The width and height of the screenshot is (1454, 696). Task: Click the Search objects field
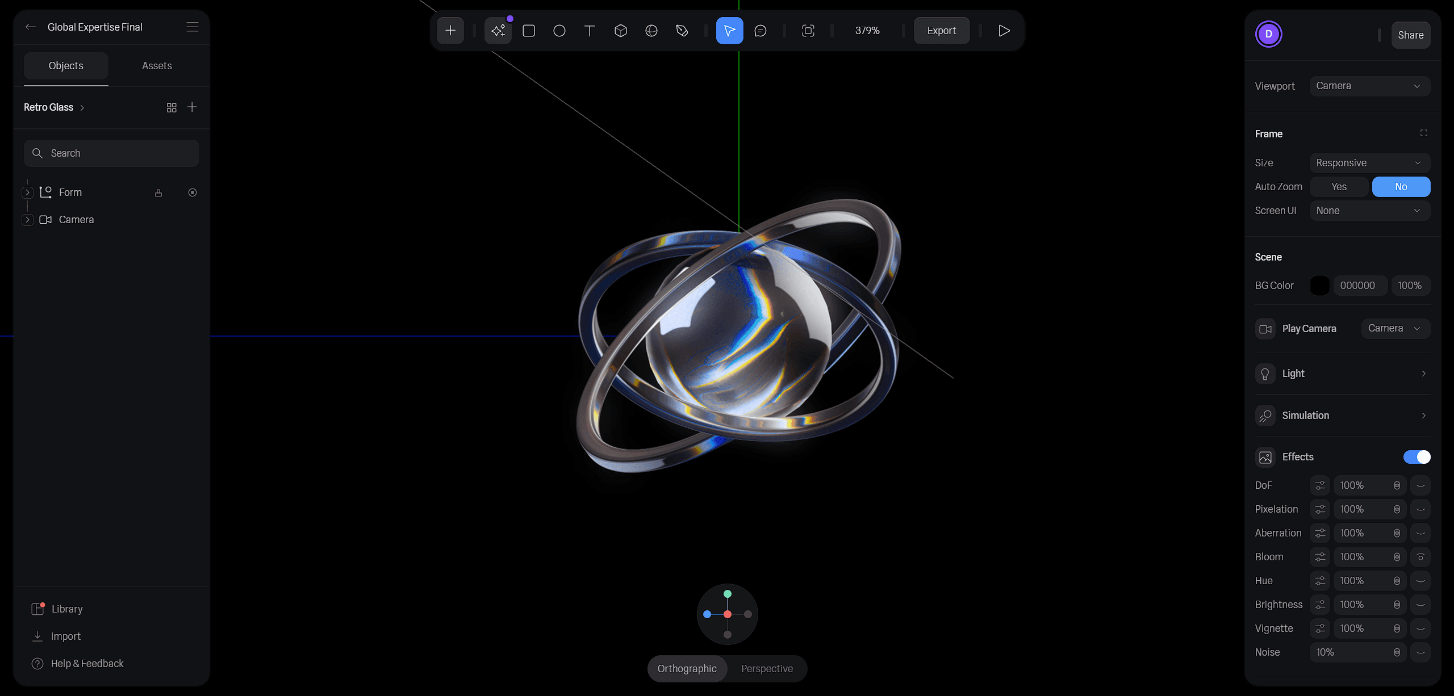[111, 153]
